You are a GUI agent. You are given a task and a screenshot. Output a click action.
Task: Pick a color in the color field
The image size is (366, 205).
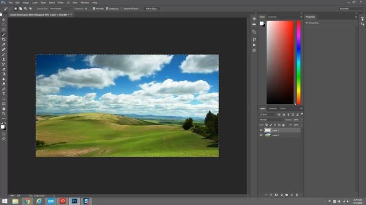280,63
